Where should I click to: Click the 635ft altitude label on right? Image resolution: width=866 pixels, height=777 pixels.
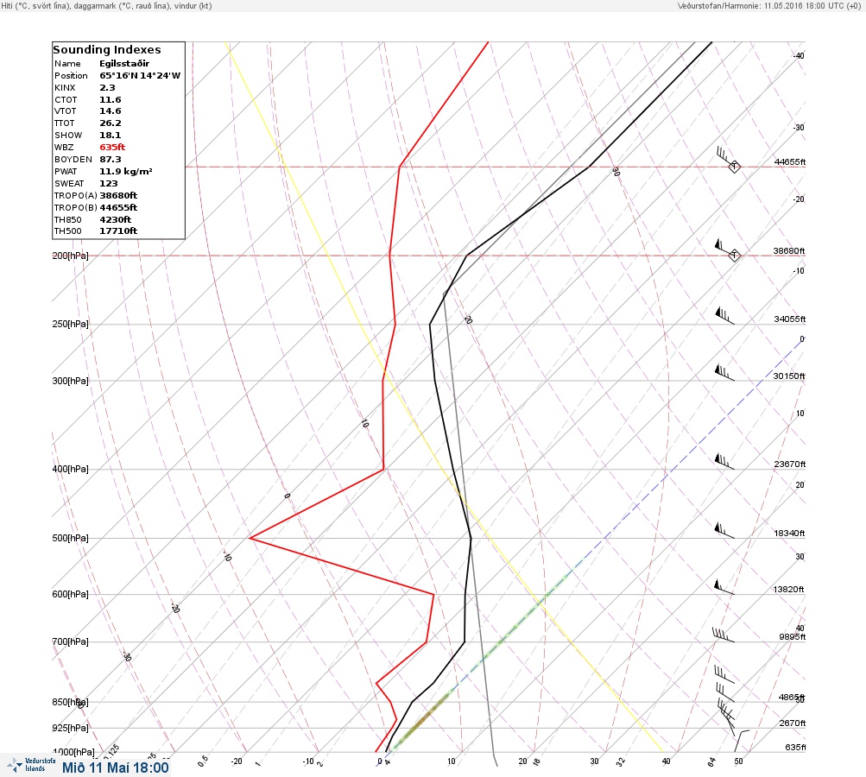[795, 748]
